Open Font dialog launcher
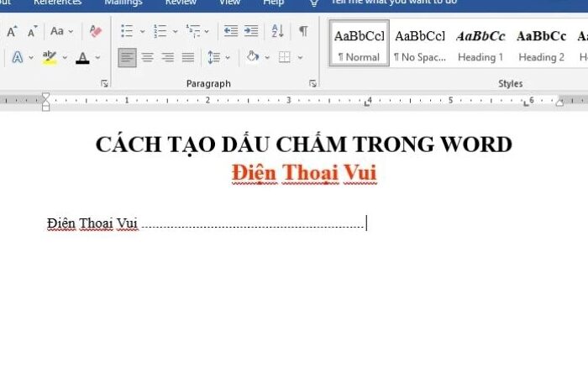588x378 pixels. (105, 84)
